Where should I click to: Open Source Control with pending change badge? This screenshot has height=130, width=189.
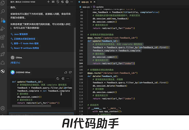[3, 20]
